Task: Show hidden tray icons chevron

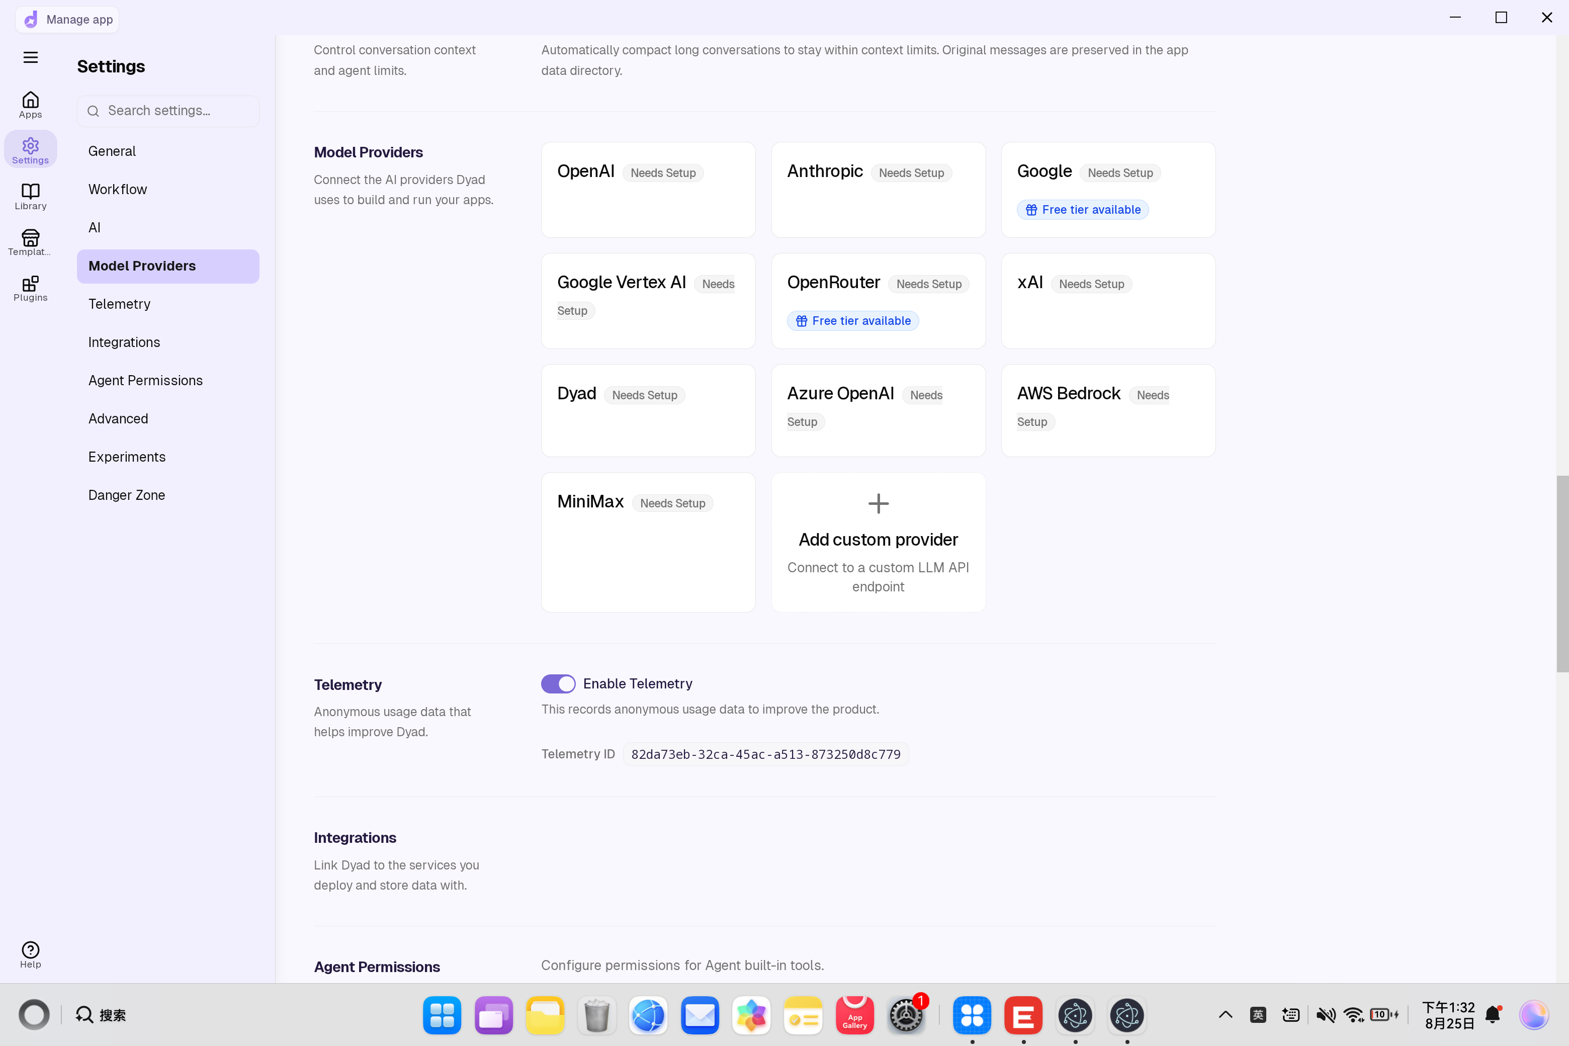Action: pyautogui.click(x=1226, y=1015)
